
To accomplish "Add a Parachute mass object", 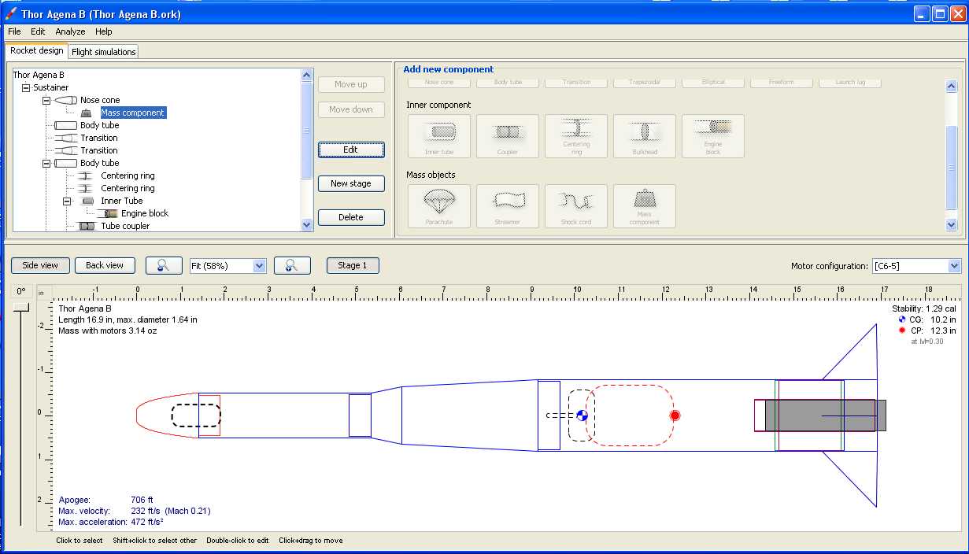I will coord(438,206).
